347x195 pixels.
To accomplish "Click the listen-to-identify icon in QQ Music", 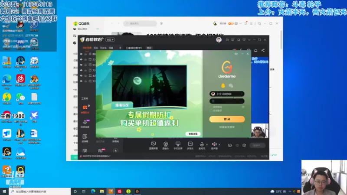I will tap(161, 23).
